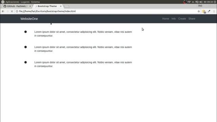Image resolution: width=217 pixels, height=122 pixels.
Task: Open the eyedropper color picker extension
Action: (209, 11)
